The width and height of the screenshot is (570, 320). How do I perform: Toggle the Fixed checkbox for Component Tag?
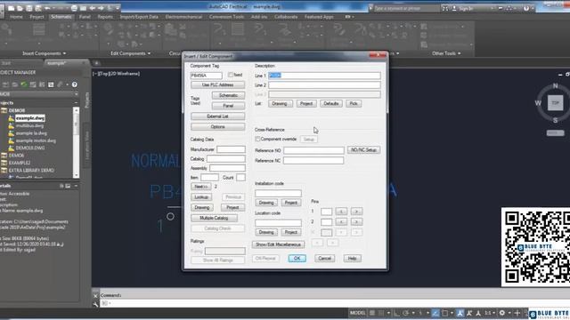click(231, 75)
